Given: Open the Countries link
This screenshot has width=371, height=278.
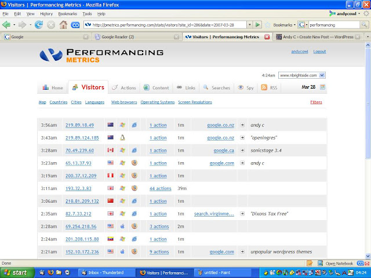Looking at the screenshot, I should pos(59,102).
